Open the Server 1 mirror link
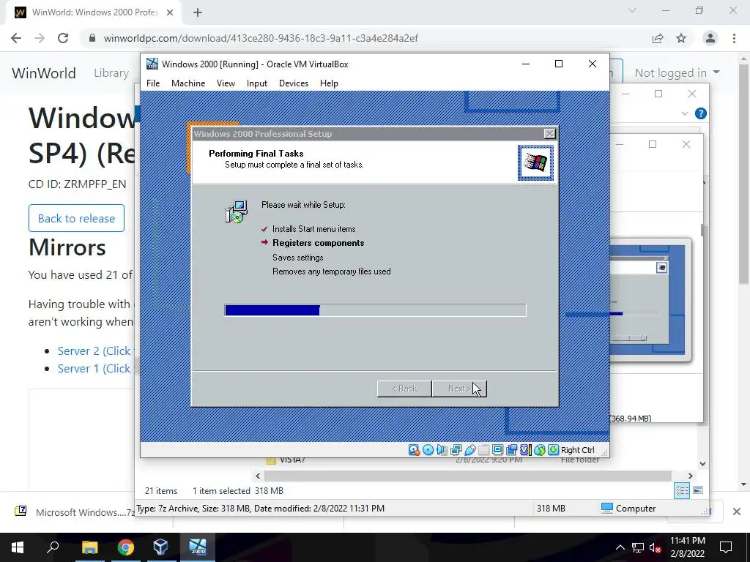This screenshot has height=562, width=750. 94,369
